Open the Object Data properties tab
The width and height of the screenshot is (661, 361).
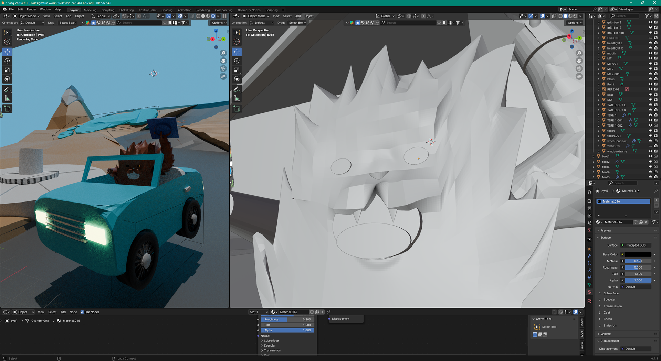tap(589, 285)
